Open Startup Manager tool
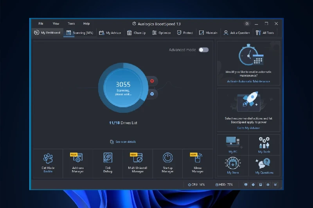The image size is (313, 208). point(168,163)
